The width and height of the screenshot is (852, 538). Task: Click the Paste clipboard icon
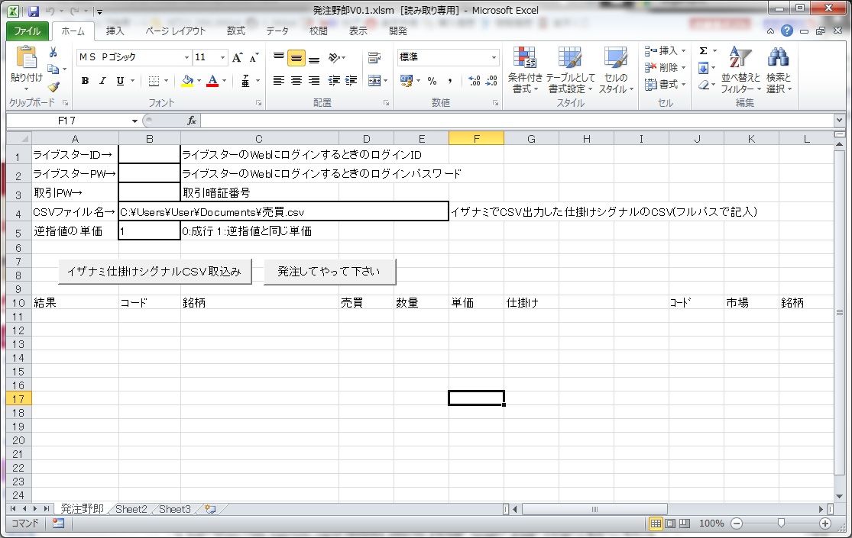tap(25, 57)
